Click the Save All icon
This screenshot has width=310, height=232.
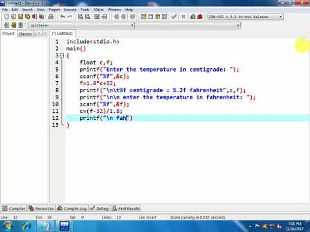click(x=28, y=17)
